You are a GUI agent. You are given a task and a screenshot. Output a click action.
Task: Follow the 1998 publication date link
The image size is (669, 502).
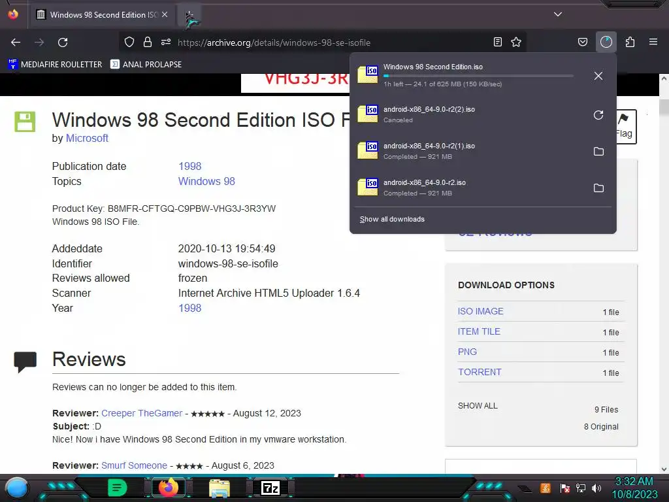190,166
